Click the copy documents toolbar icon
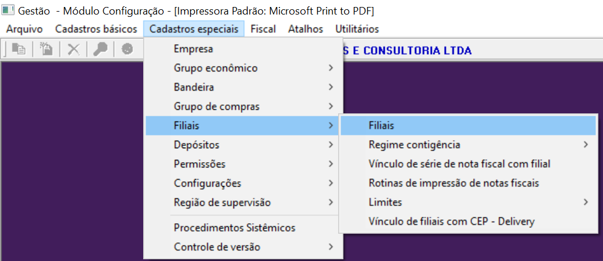Viewport: 603px width, 261px height. [x=19, y=49]
